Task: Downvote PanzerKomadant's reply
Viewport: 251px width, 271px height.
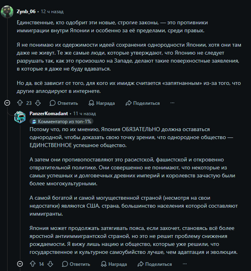Action: pos(50,264)
